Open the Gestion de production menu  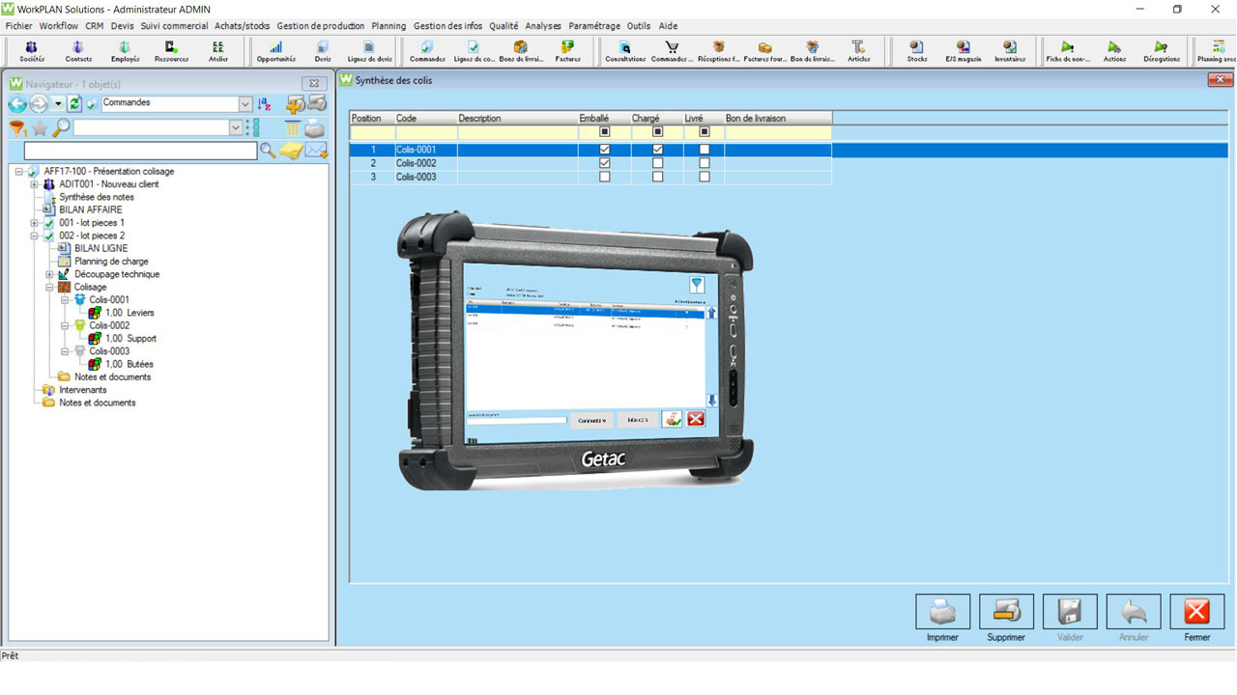pos(321,26)
